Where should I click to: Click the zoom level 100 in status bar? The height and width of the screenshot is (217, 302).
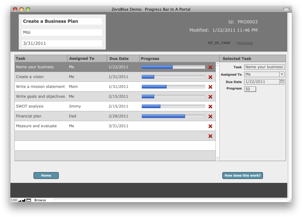point(14,200)
